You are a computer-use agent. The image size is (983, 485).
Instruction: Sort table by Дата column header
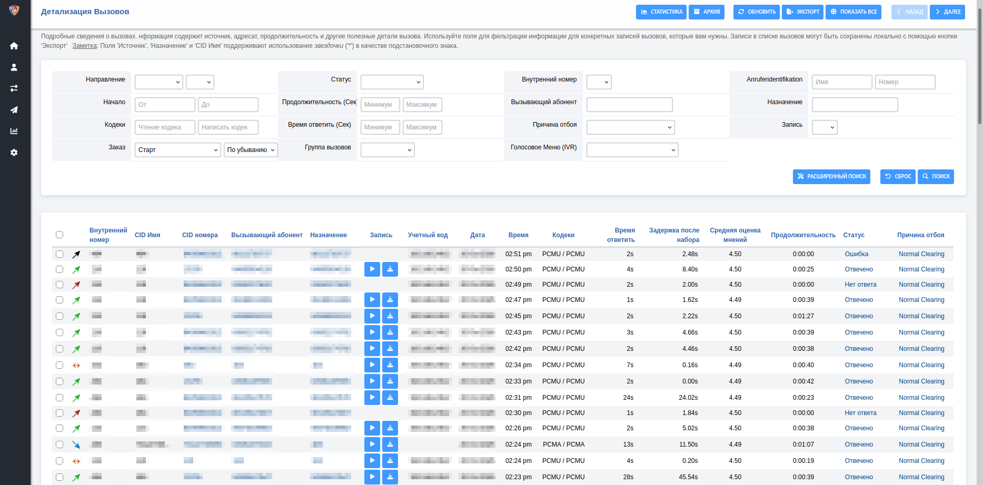pyautogui.click(x=478, y=235)
